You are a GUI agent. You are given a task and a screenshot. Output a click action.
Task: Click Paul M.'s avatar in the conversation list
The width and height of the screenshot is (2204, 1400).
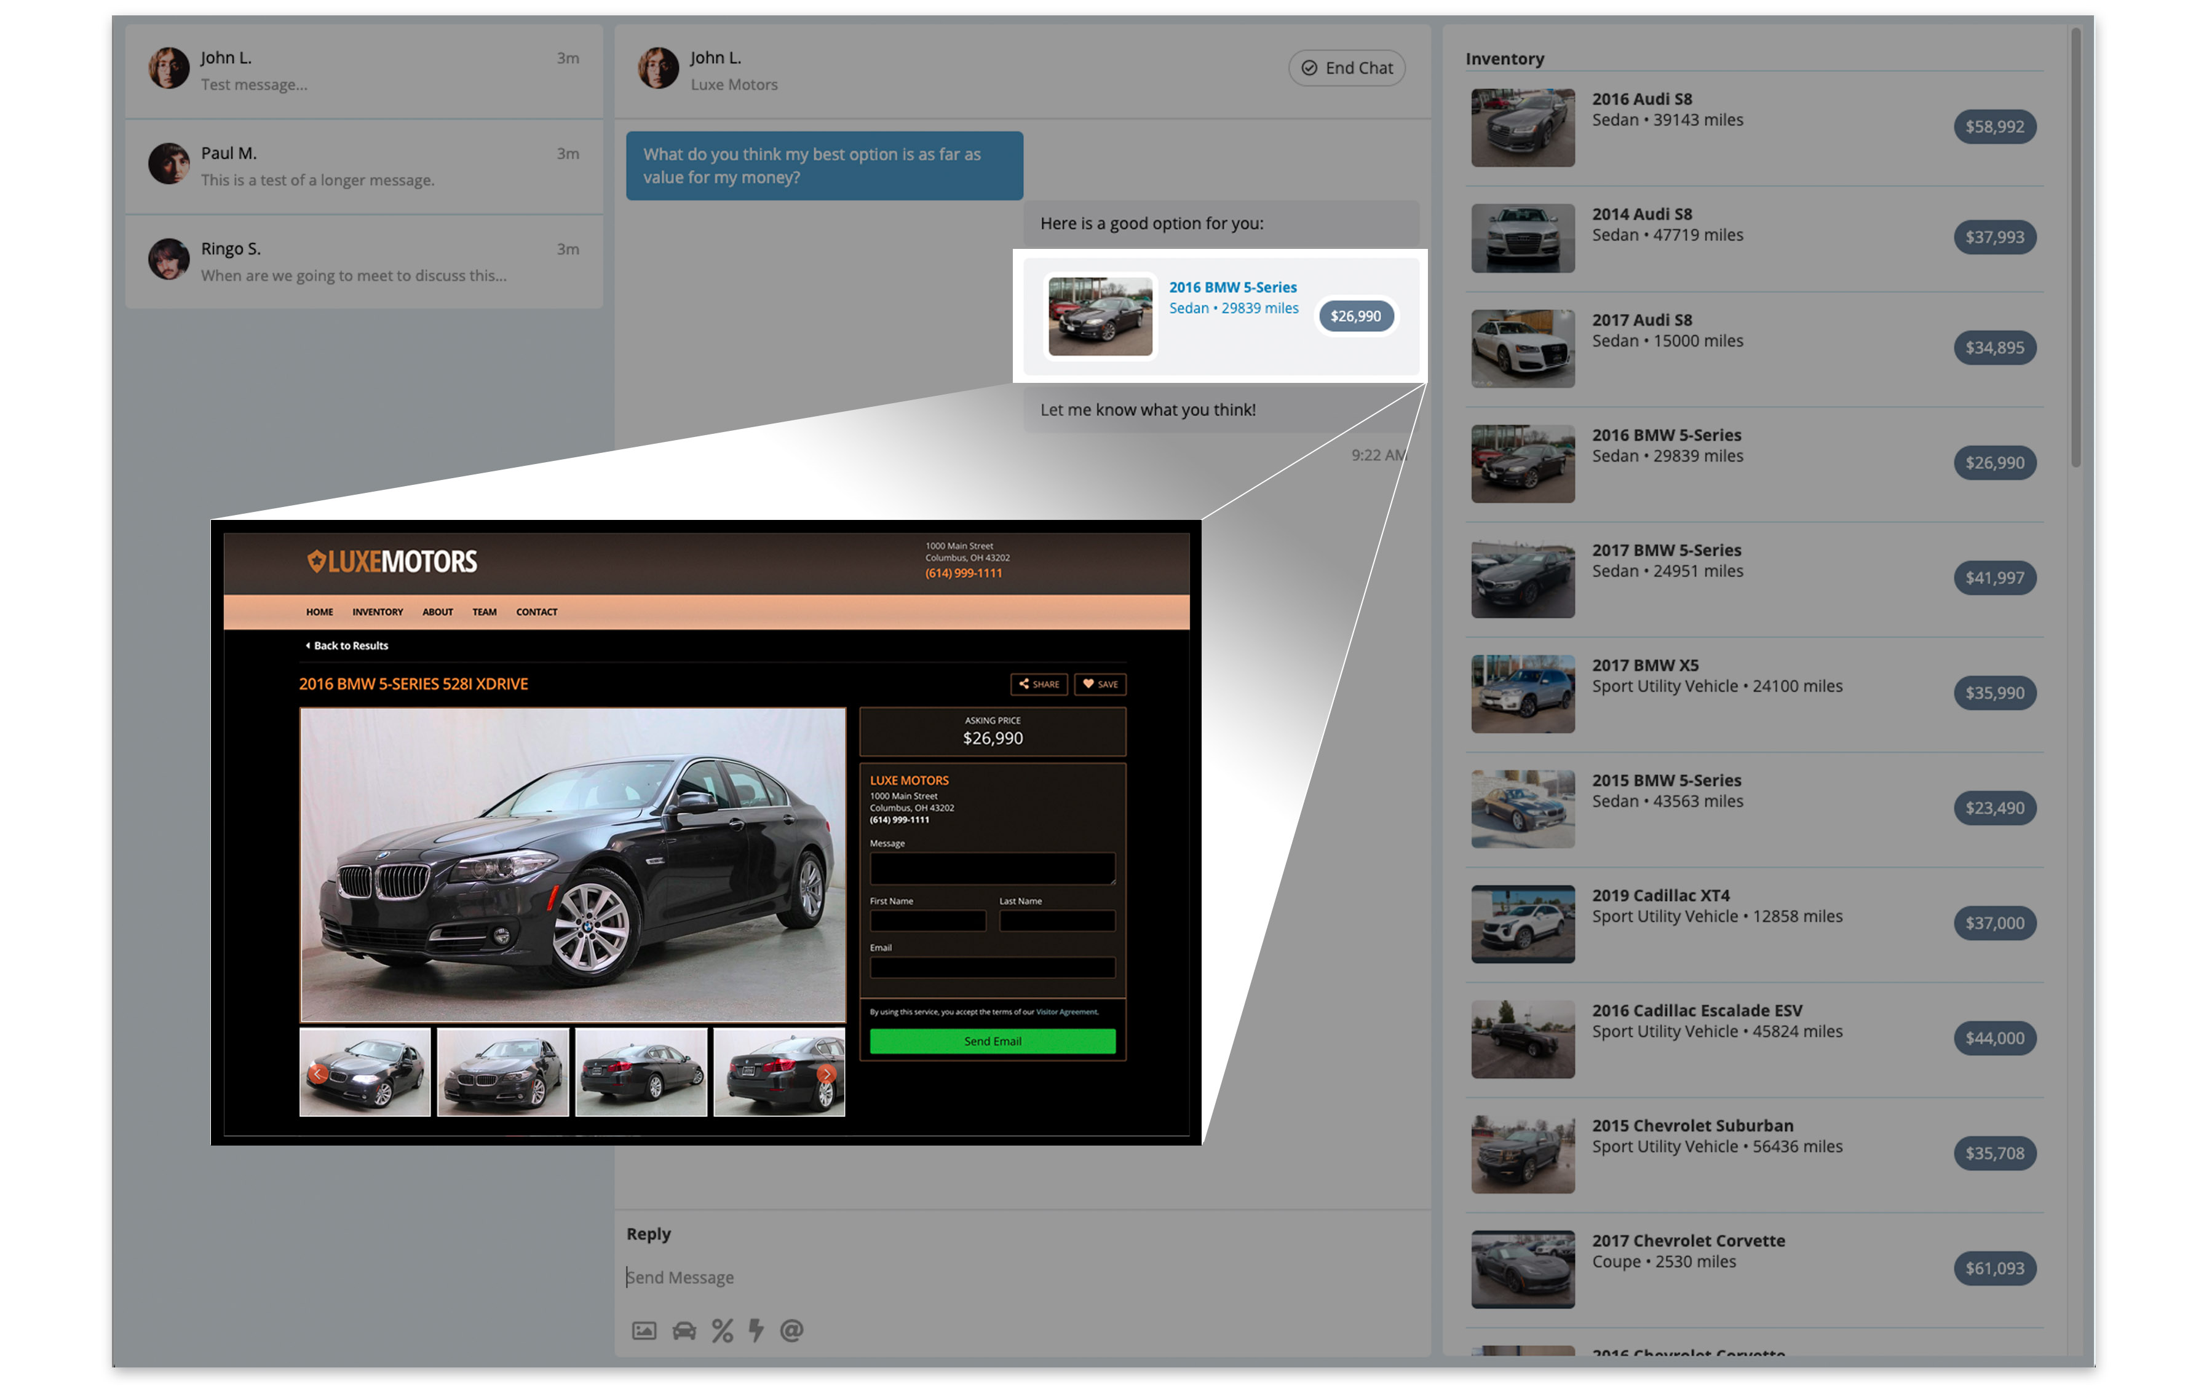click(169, 163)
